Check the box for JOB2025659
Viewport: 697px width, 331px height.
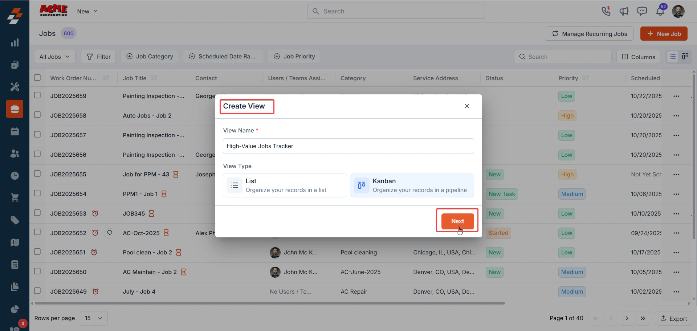tap(37, 95)
